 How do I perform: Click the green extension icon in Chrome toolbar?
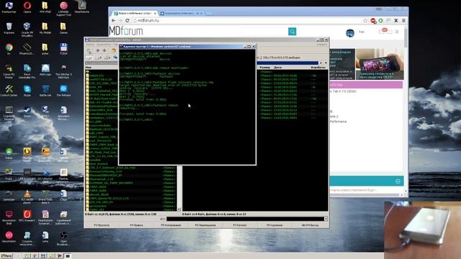pyautogui.click(x=381, y=21)
